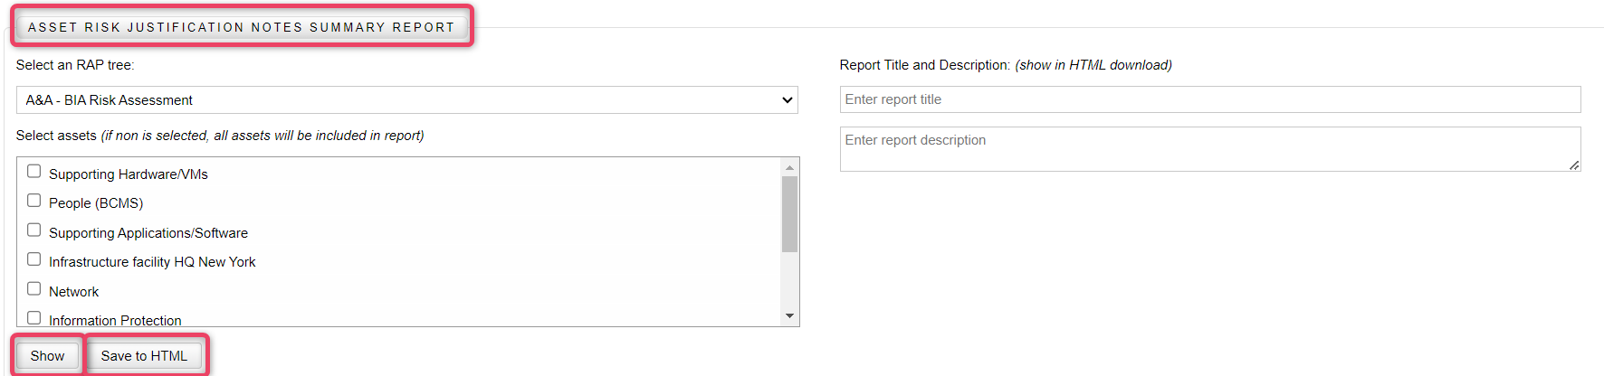Click the asset list scroll up arrow
The image size is (1604, 376).
[x=789, y=167]
